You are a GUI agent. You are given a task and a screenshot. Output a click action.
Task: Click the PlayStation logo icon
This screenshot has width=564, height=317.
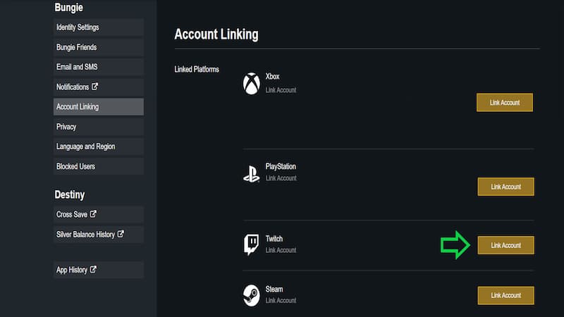251,174
